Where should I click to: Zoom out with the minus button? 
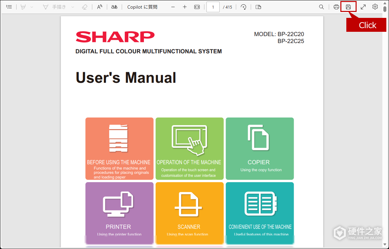tap(173, 7)
